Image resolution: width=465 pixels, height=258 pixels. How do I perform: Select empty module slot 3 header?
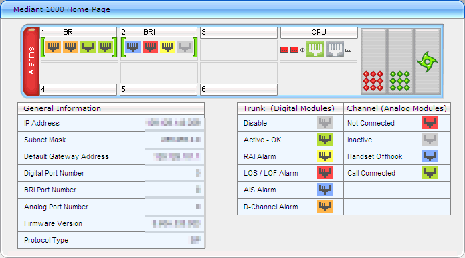tap(239, 32)
